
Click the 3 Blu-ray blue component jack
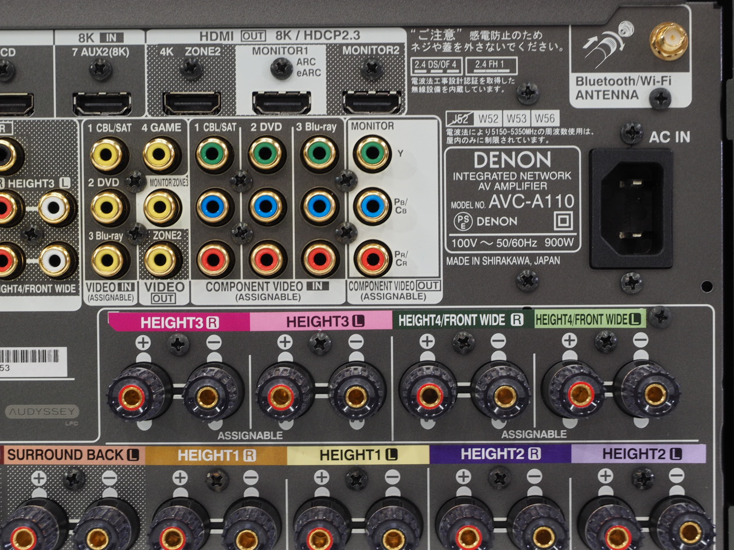tap(320, 206)
